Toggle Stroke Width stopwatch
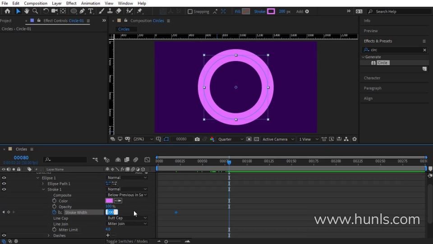Viewport: 433px width, 244px height. click(x=54, y=212)
